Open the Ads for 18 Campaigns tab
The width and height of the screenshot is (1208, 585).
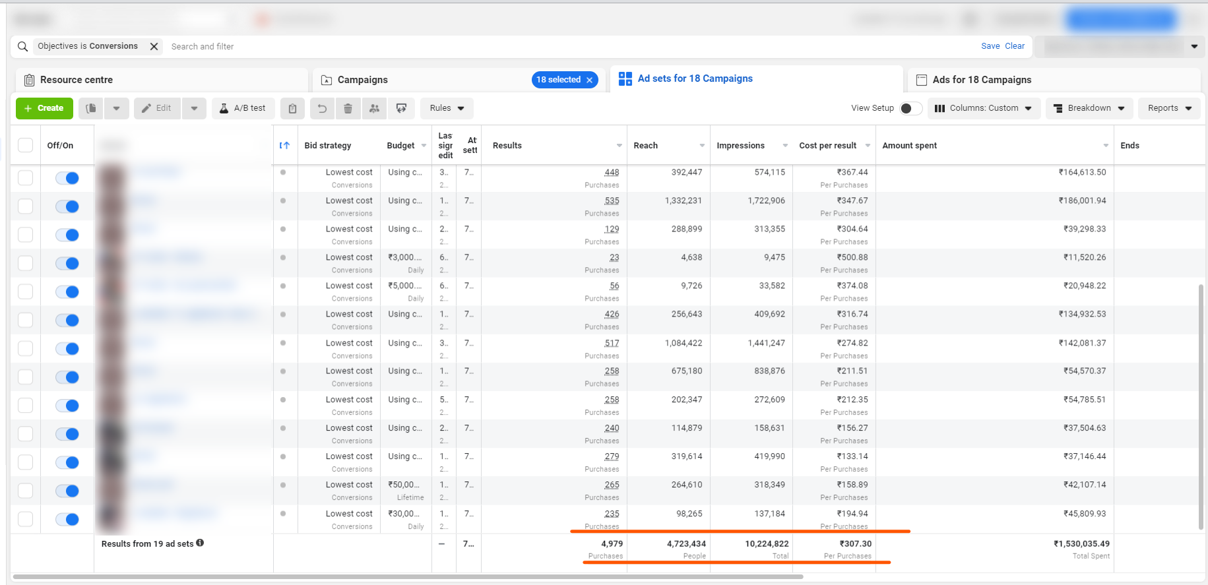[981, 80]
